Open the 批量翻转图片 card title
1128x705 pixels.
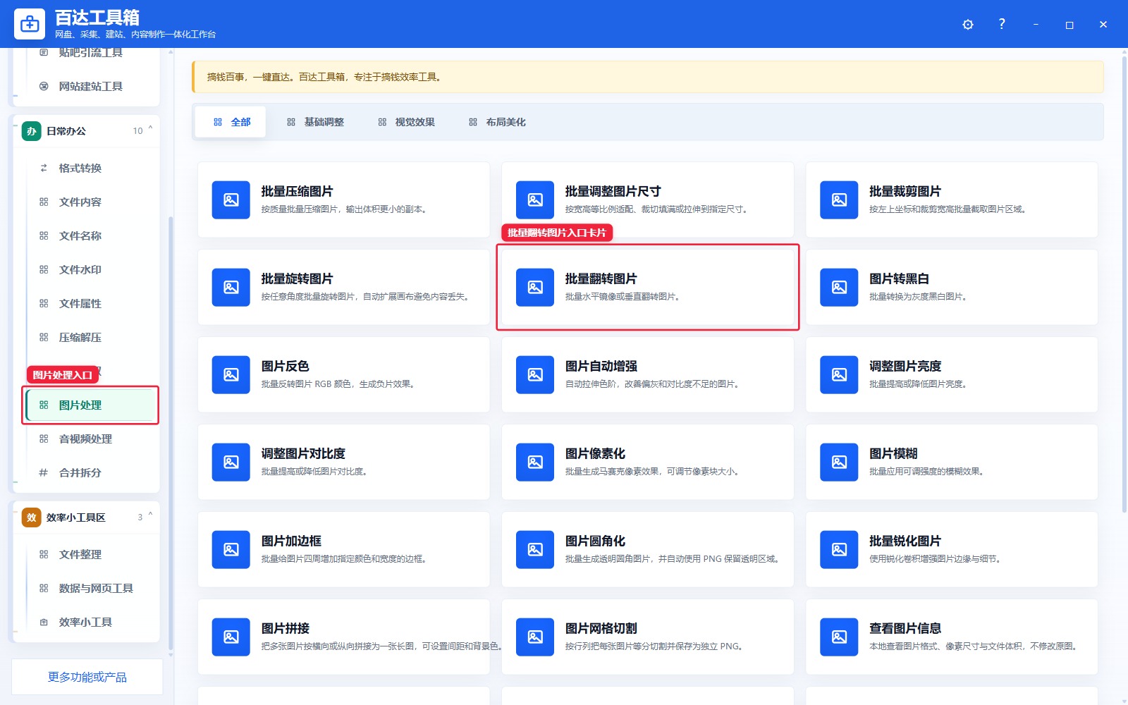click(x=601, y=279)
